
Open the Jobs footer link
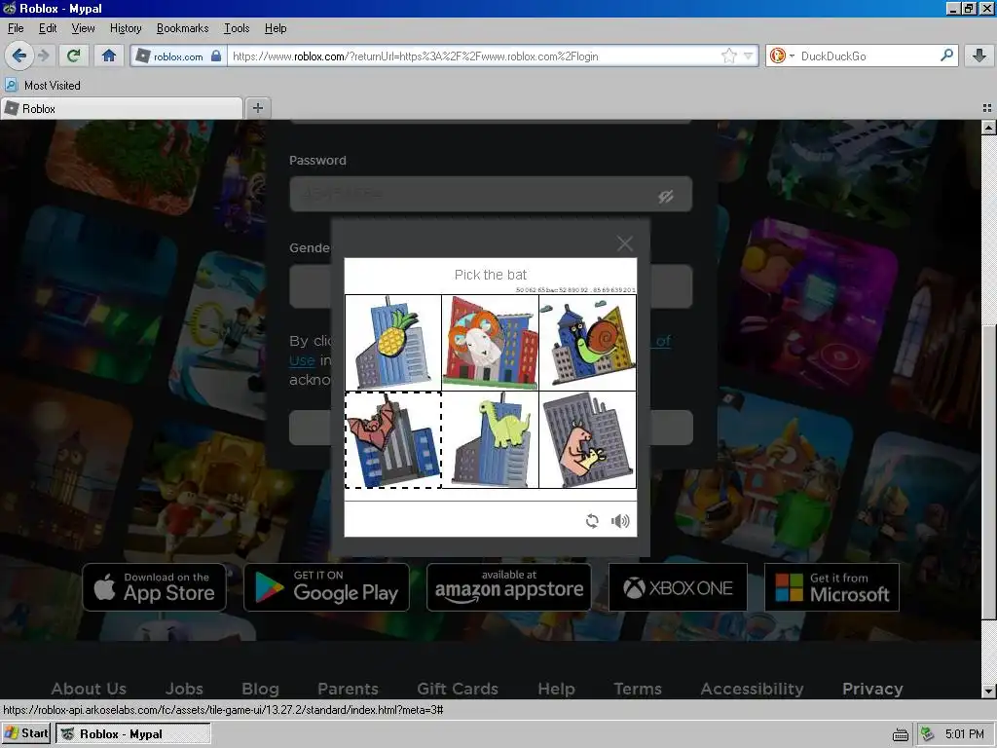click(x=184, y=689)
